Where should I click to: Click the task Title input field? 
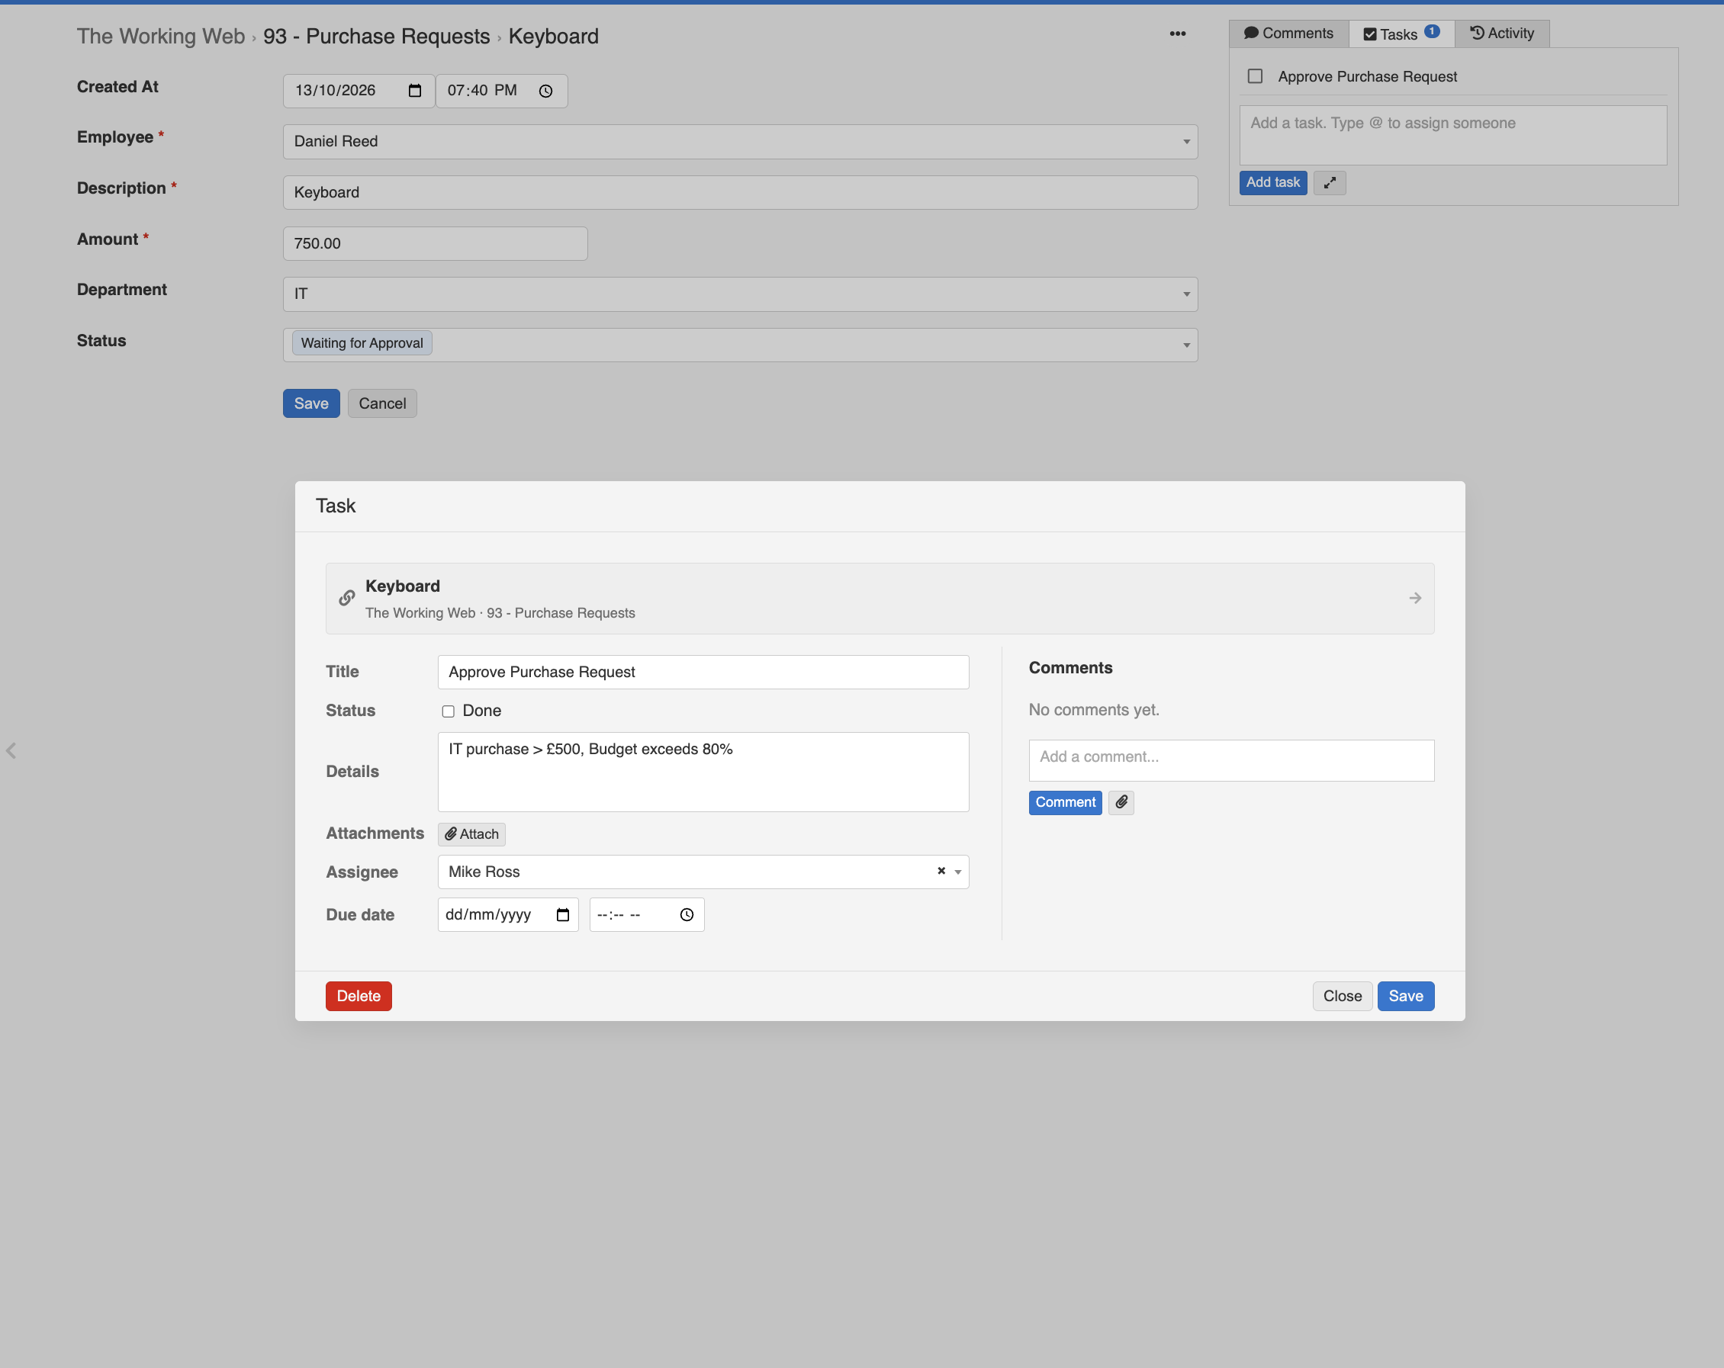click(x=703, y=672)
